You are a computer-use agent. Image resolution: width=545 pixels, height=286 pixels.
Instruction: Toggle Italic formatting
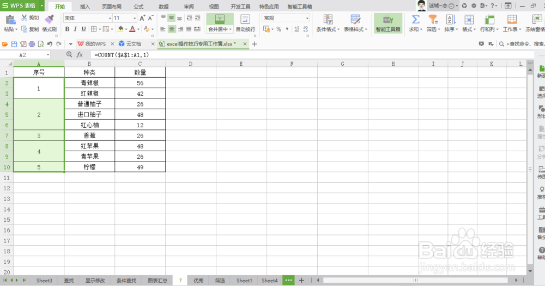pos(75,29)
